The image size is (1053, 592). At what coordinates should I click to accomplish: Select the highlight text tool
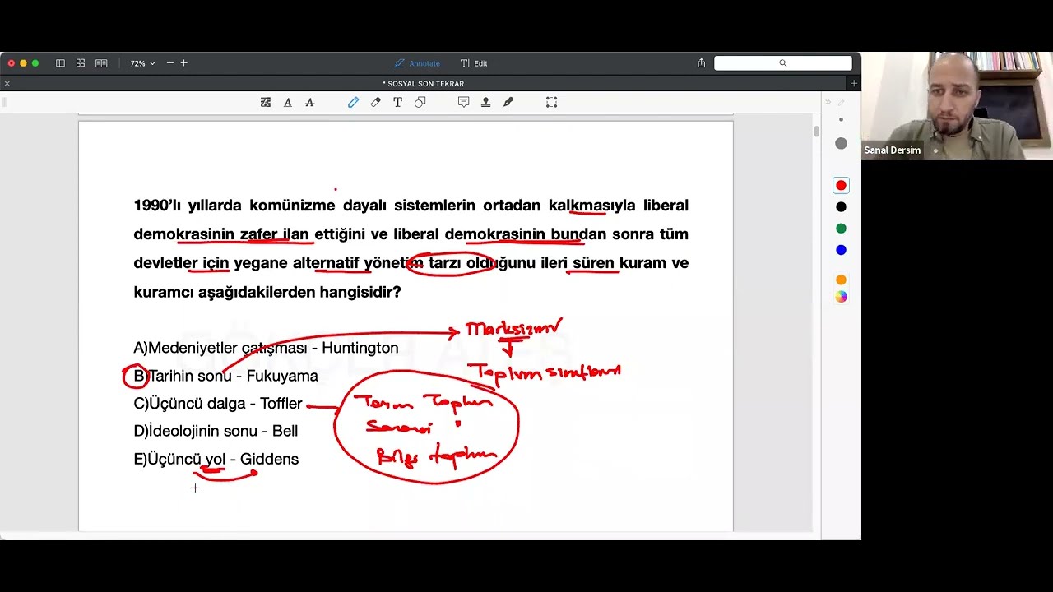pos(265,102)
